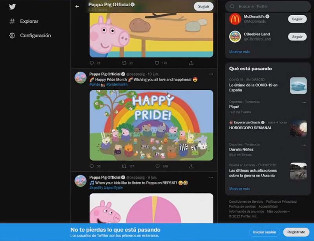Open the 10 jun. tweet timestamp
314x241 pixels.
[153, 74]
